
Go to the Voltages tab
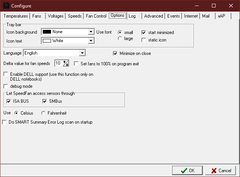(x=55, y=16)
